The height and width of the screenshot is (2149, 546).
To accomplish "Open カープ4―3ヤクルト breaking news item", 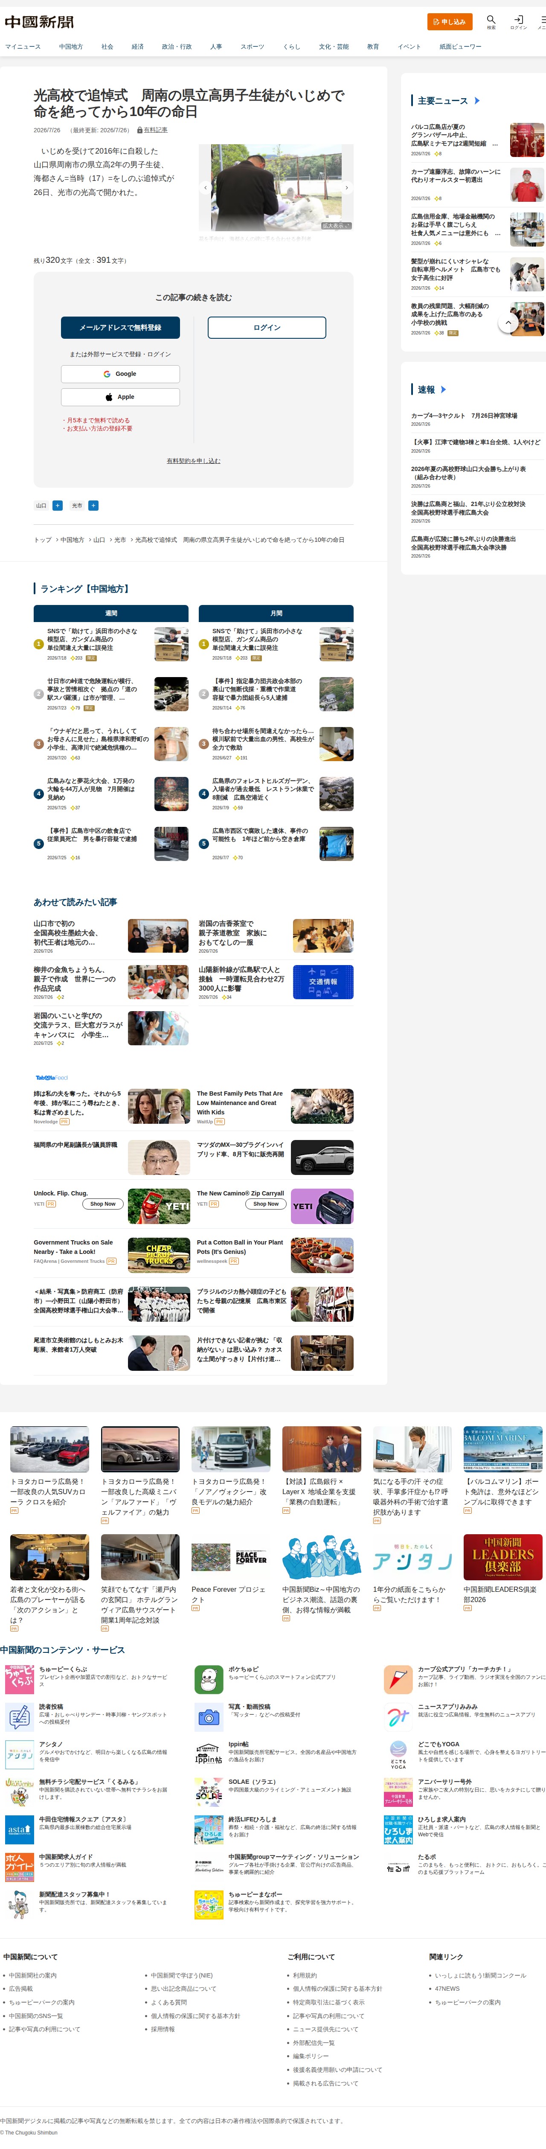I will pos(464,416).
